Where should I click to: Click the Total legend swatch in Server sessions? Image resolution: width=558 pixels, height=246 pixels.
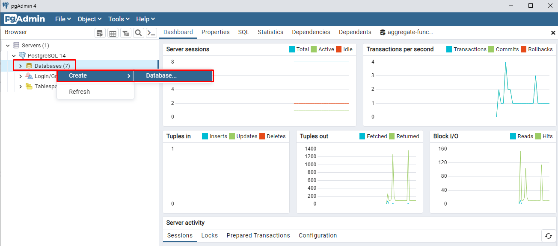(292, 49)
